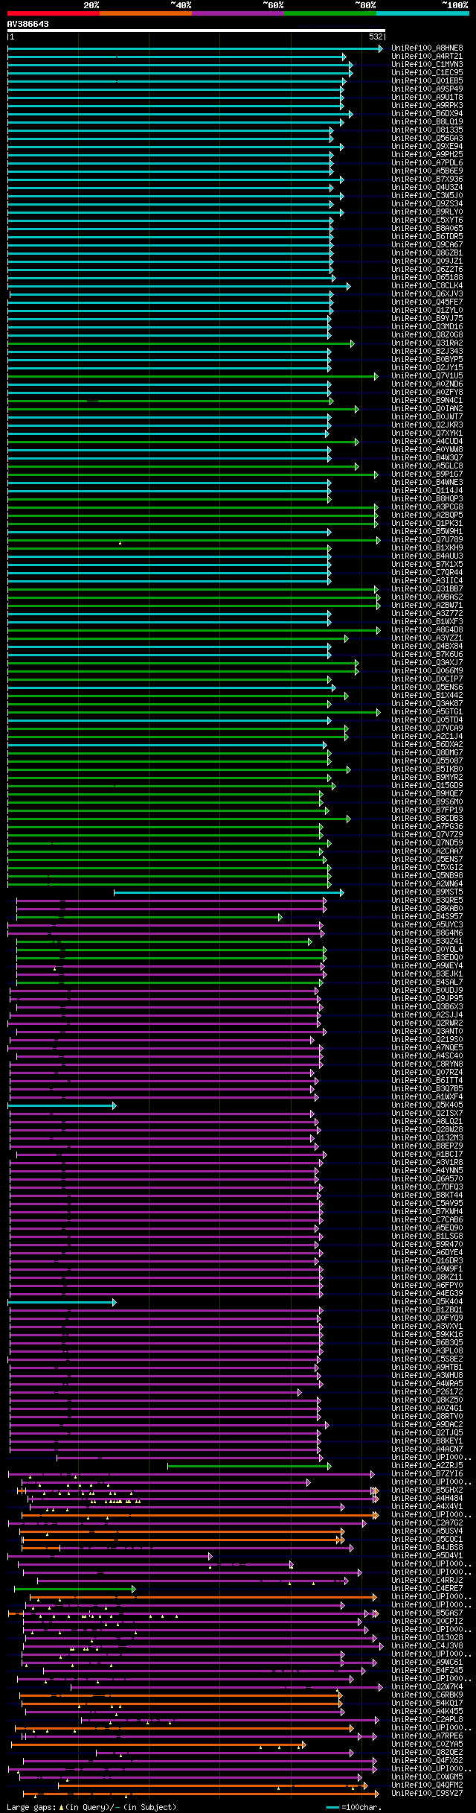This screenshot has height=1813, width=476.
Task: Select the UniRef100_C4J3V8 label
Action: tap(427, 1646)
